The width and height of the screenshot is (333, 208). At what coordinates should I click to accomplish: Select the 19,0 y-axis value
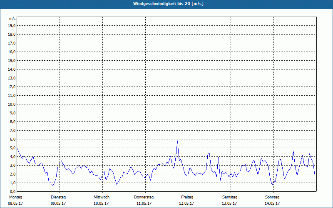point(12,26)
